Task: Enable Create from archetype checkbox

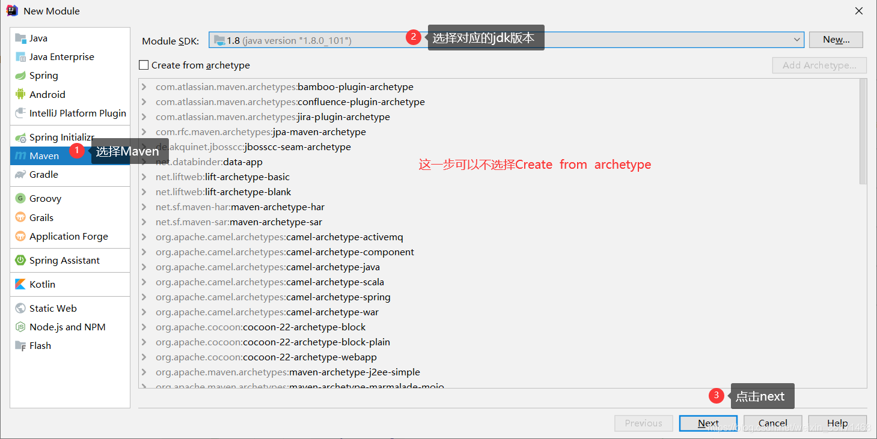Action: [x=144, y=65]
